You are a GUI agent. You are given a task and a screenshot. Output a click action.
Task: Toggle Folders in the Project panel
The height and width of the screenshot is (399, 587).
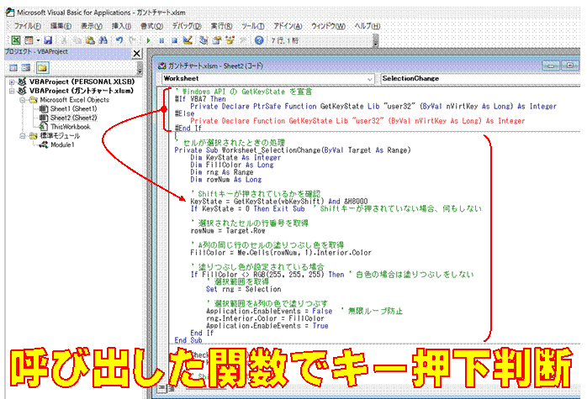tap(42, 68)
